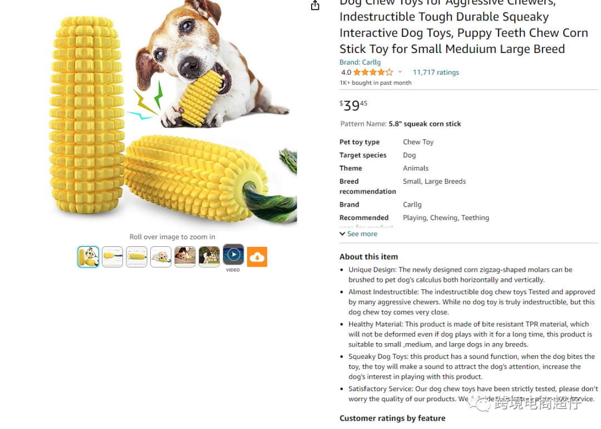Select the second product thumbnail
The width and height of the screenshot is (601, 429).
click(x=112, y=257)
